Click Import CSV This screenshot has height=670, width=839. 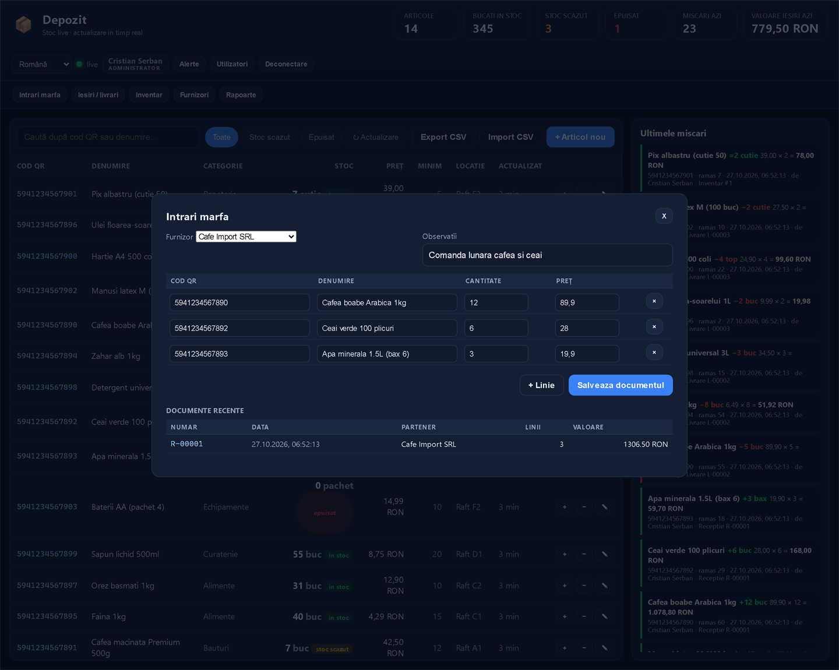click(510, 137)
